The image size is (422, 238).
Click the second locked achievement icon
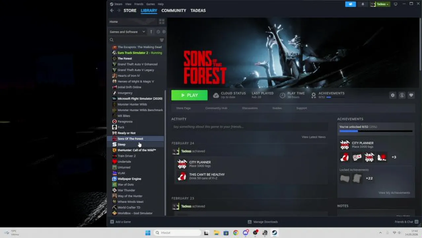coord(357,178)
